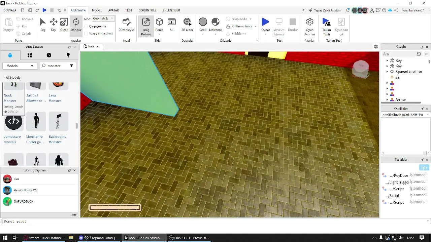Click the quick access play button
Viewport: 431px width, 242px height.
44,10
